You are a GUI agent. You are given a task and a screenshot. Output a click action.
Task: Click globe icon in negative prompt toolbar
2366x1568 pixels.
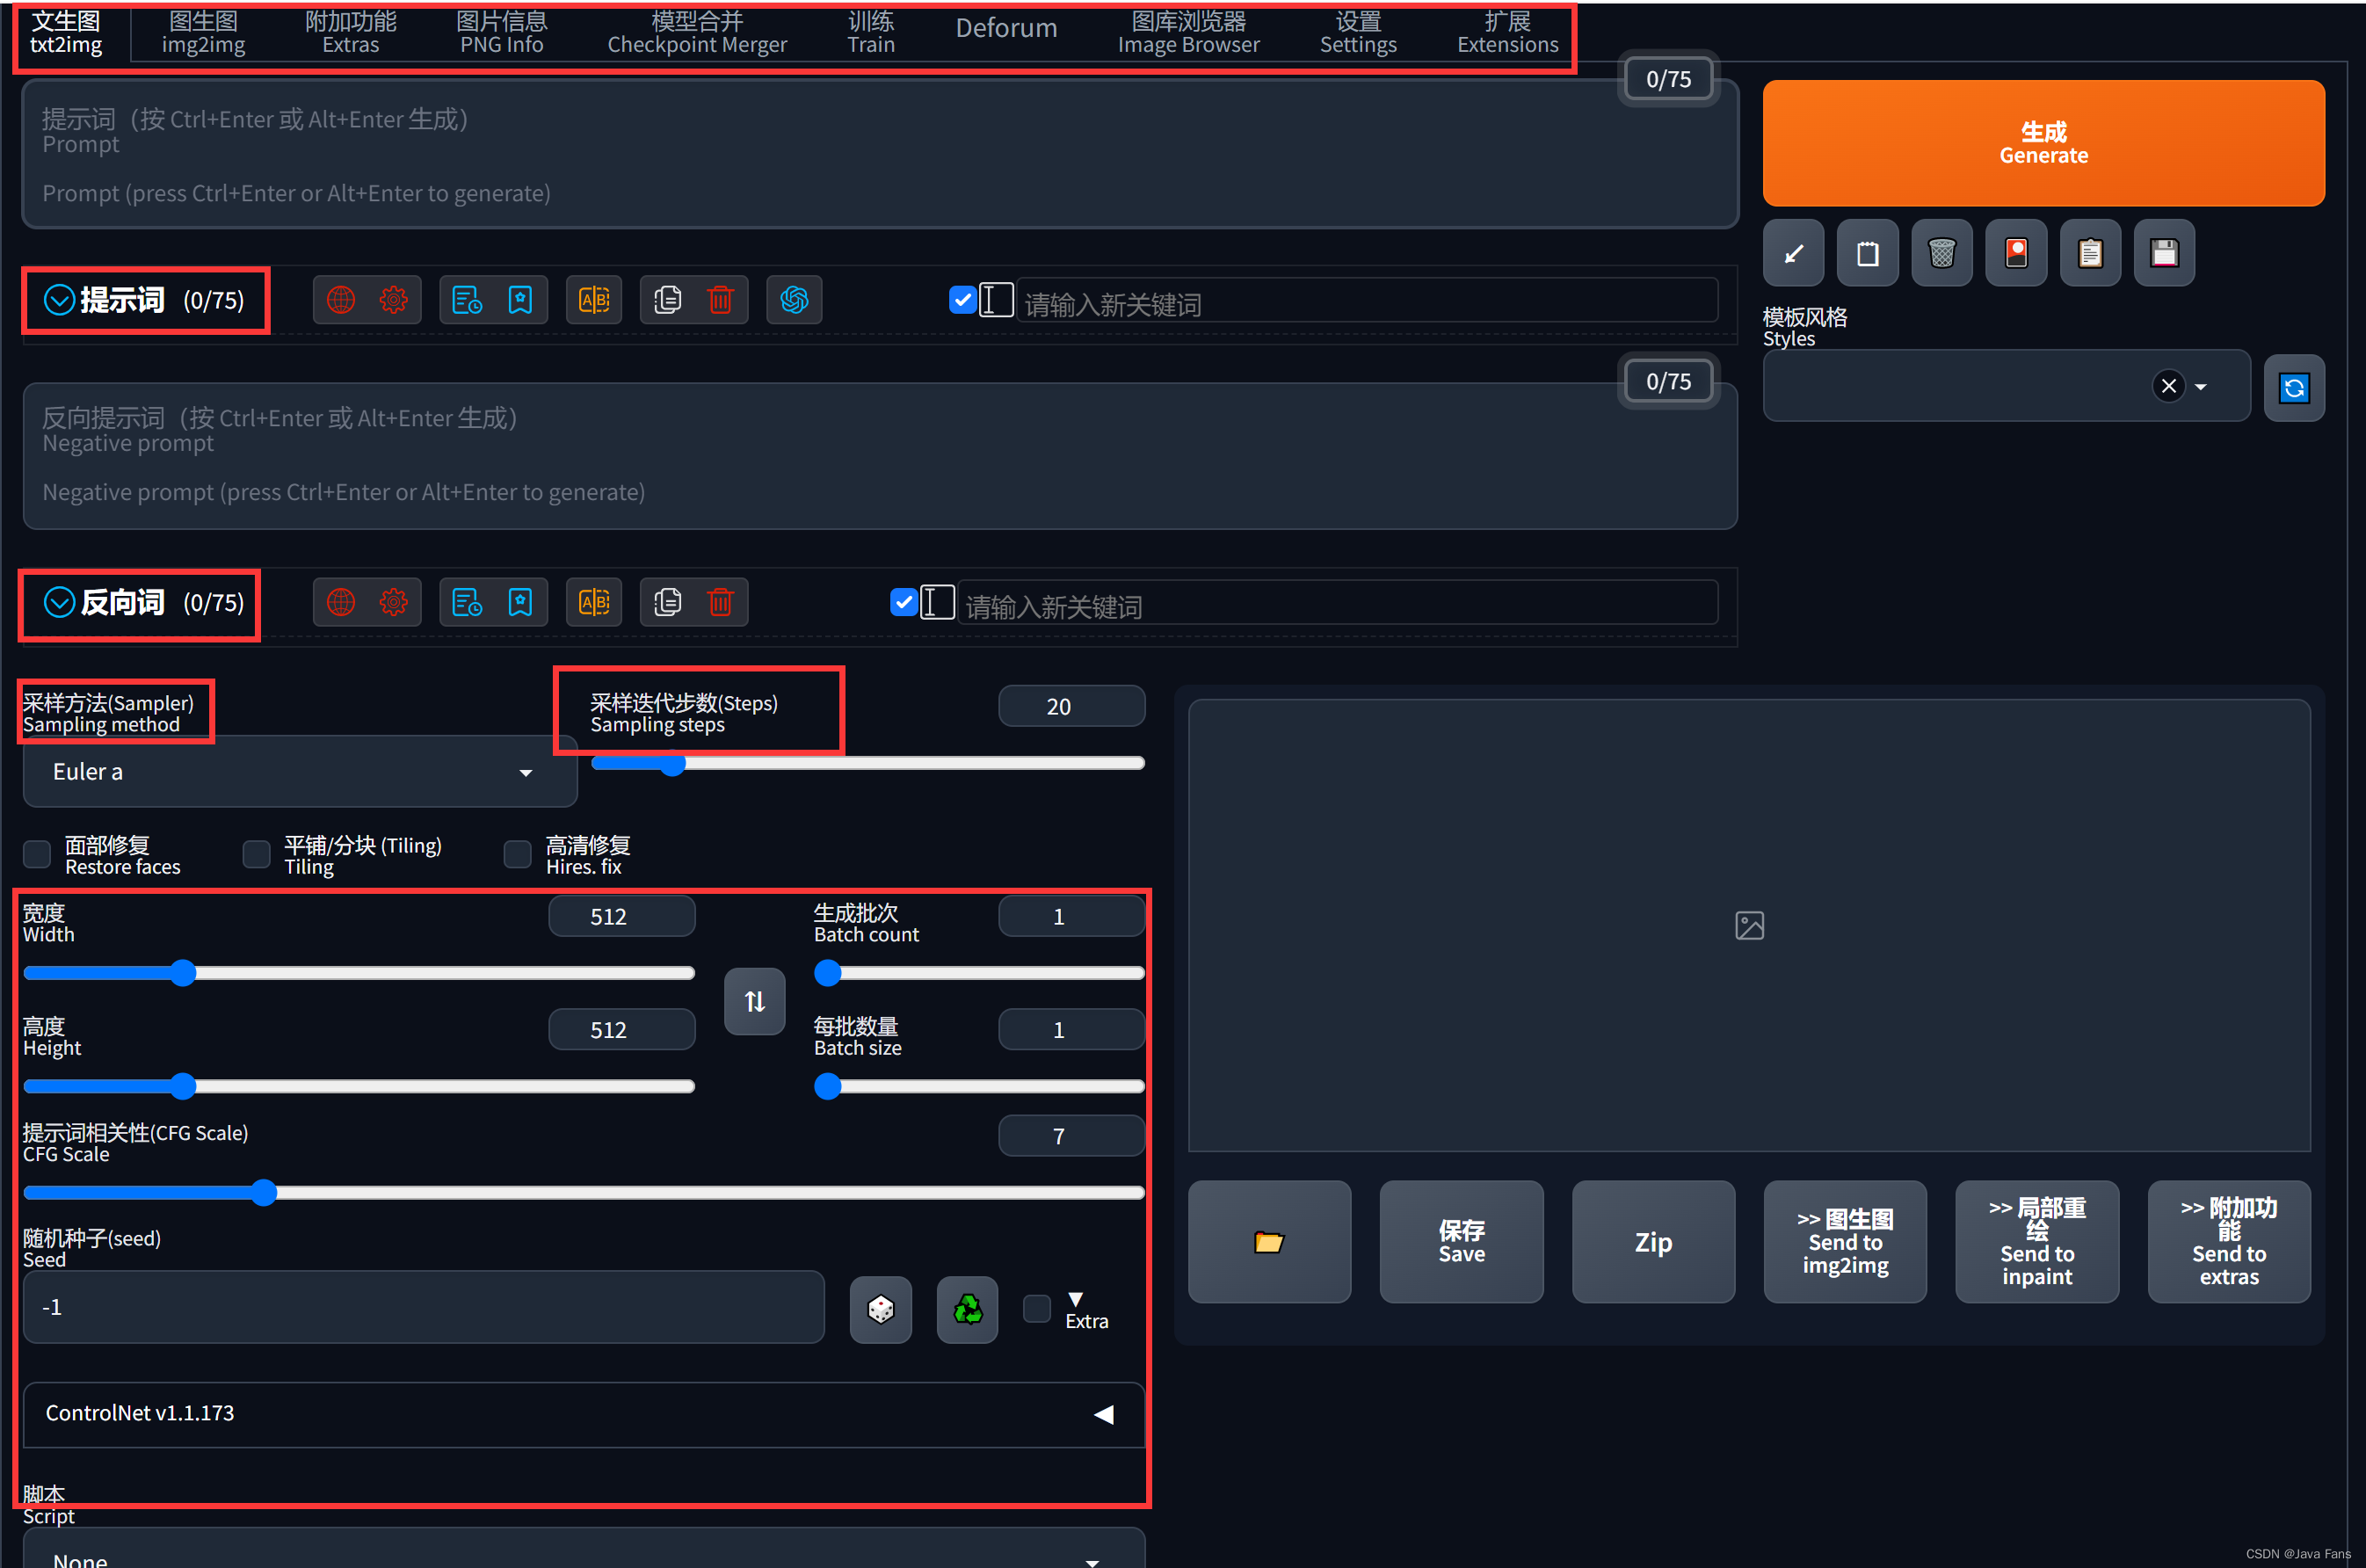point(341,602)
